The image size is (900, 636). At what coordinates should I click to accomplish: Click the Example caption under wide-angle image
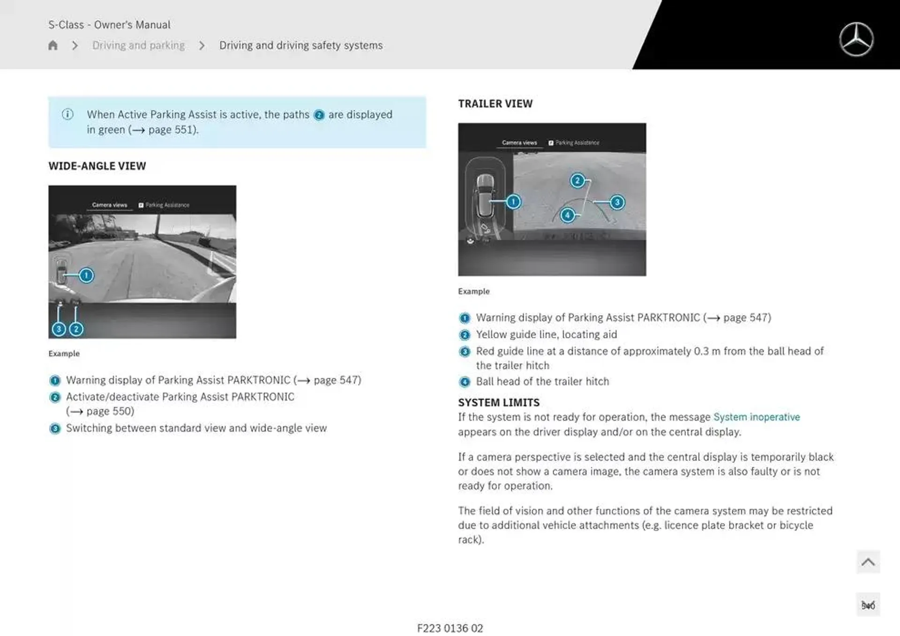64,354
